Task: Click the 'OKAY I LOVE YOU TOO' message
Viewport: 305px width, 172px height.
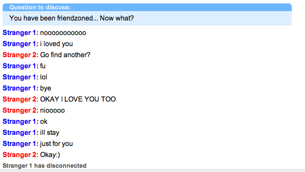Action: click(x=78, y=99)
